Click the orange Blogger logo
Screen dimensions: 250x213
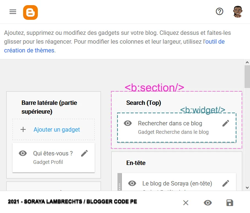point(30,12)
